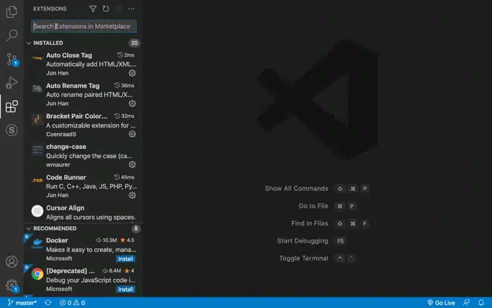Open the Docker extension details

point(84,249)
